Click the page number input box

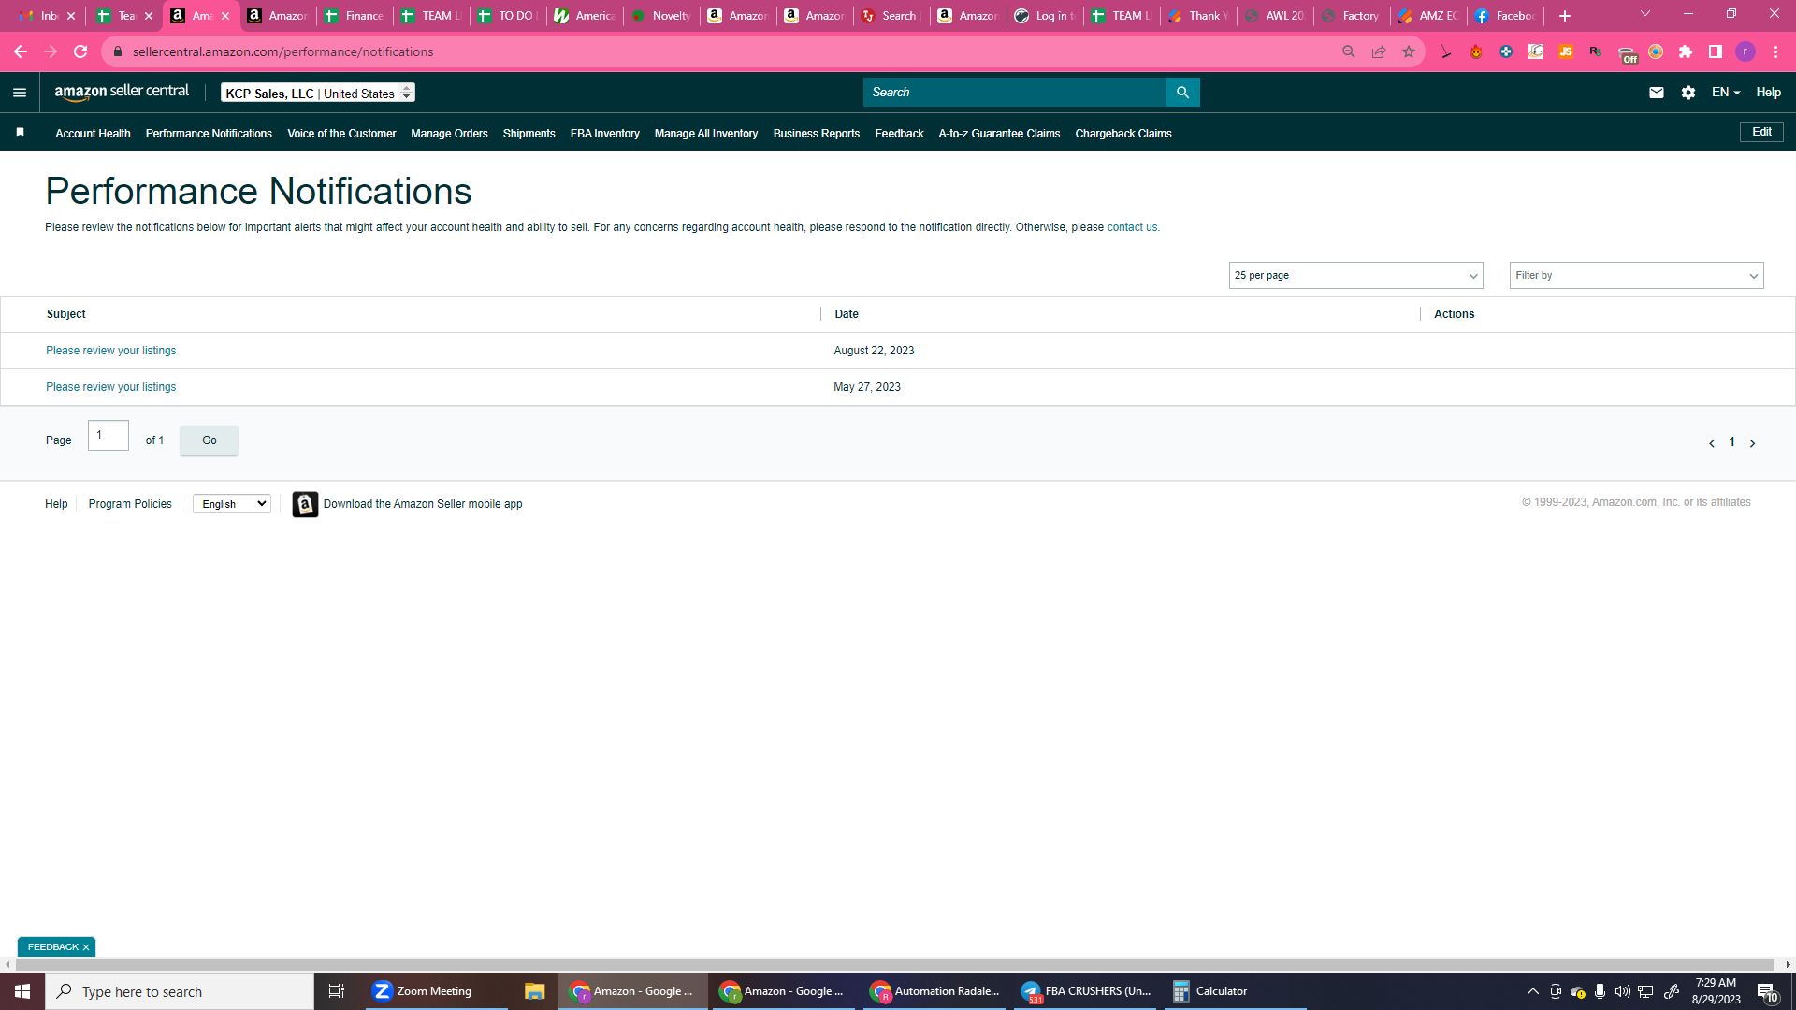(109, 436)
